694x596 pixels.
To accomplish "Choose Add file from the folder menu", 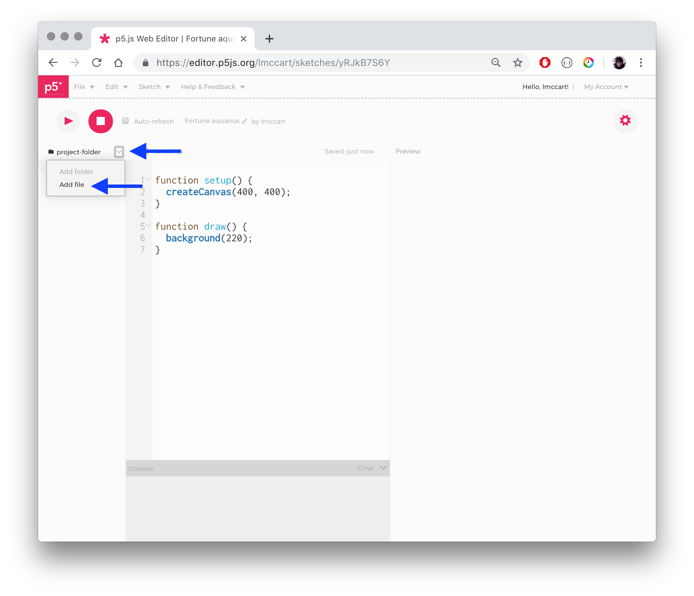I will tap(71, 185).
